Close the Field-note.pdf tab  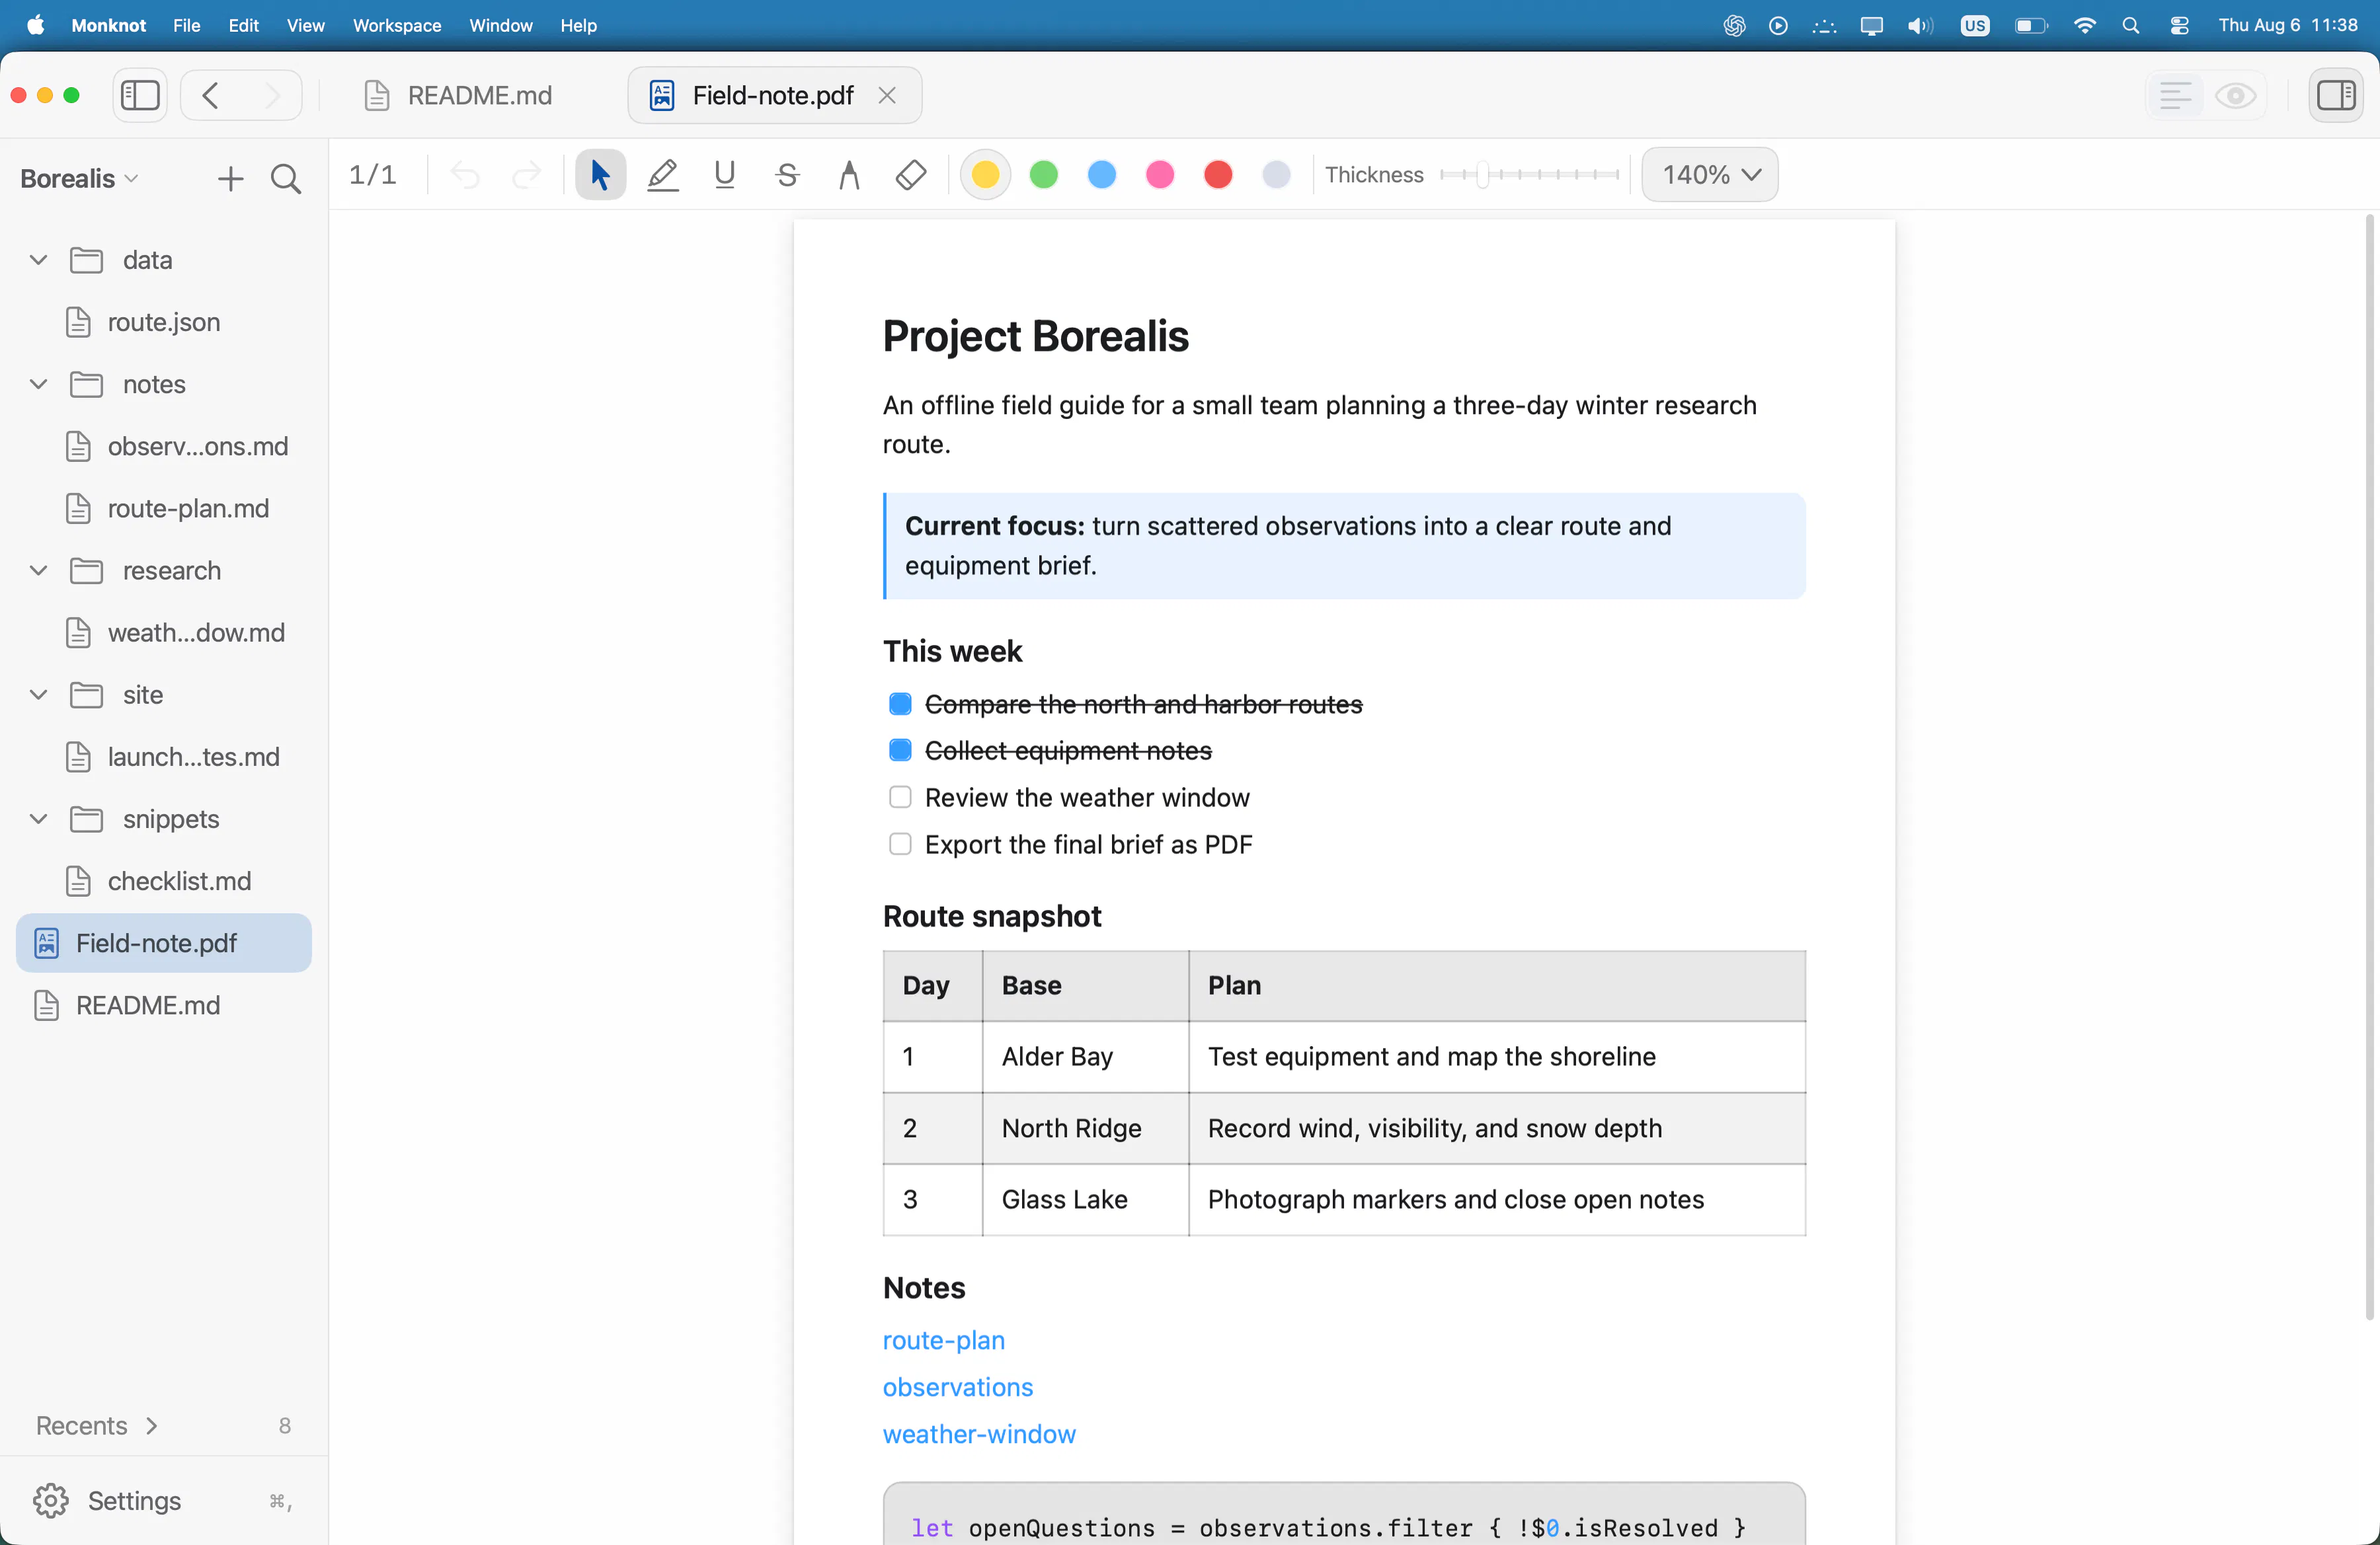point(887,96)
